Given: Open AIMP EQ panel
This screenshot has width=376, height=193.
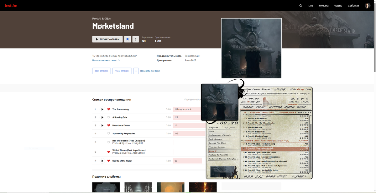Looking at the screenshot, I should point(243,102).
